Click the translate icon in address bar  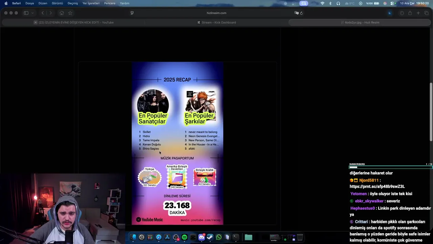pos(296,13)
